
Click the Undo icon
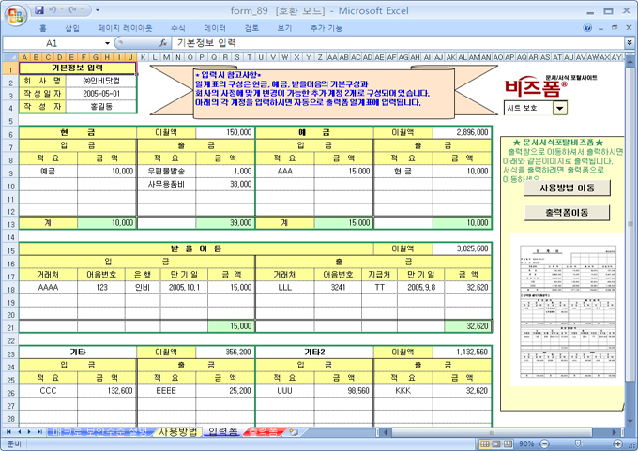(55, 9)
